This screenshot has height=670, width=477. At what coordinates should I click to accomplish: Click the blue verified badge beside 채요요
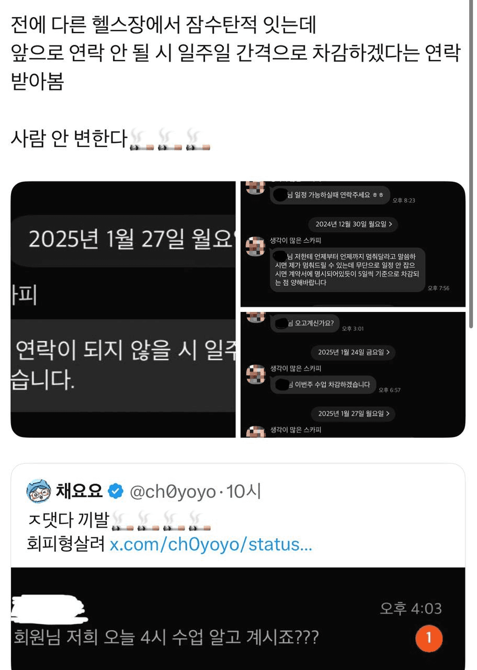click(115, 492)
